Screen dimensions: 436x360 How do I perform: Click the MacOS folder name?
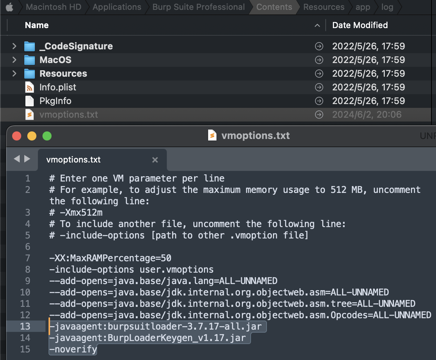coord(55,60)
